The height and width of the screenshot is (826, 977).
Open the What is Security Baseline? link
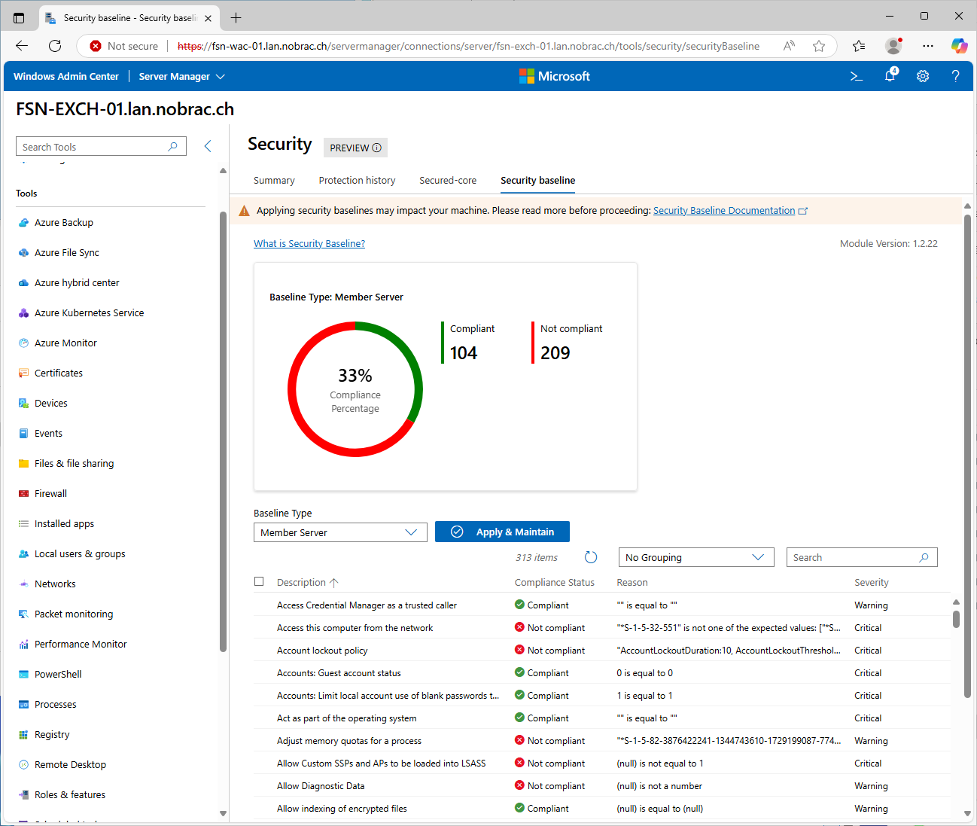coord(309,243)
